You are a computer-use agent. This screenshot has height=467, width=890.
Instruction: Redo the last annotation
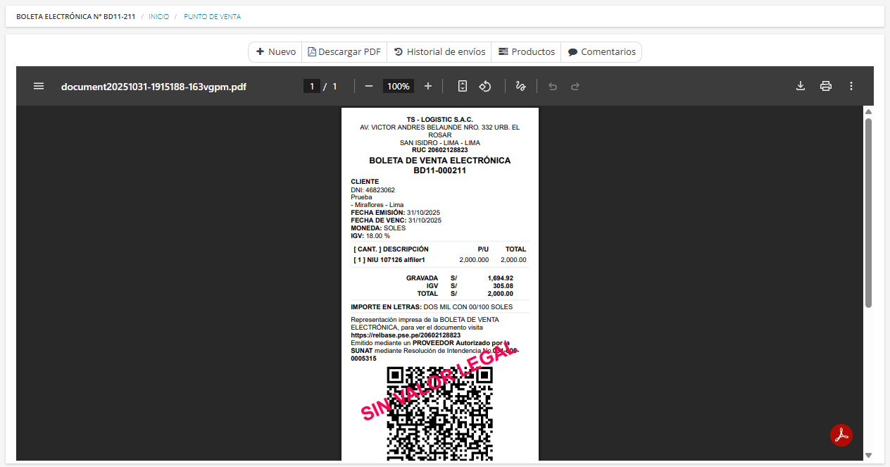(x=575, y=86)
